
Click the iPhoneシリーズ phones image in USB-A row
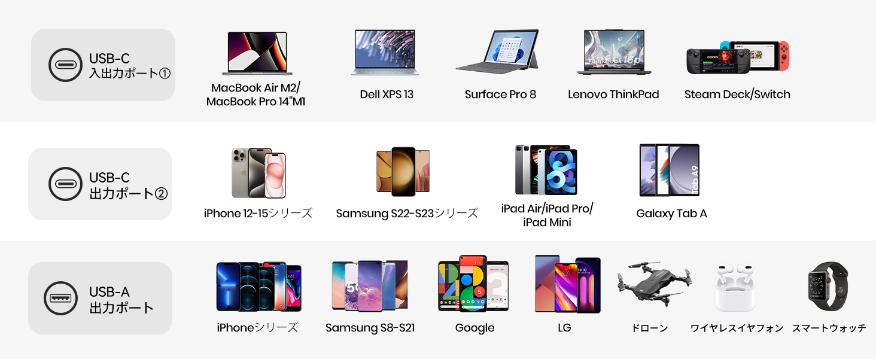pos(258,287)
